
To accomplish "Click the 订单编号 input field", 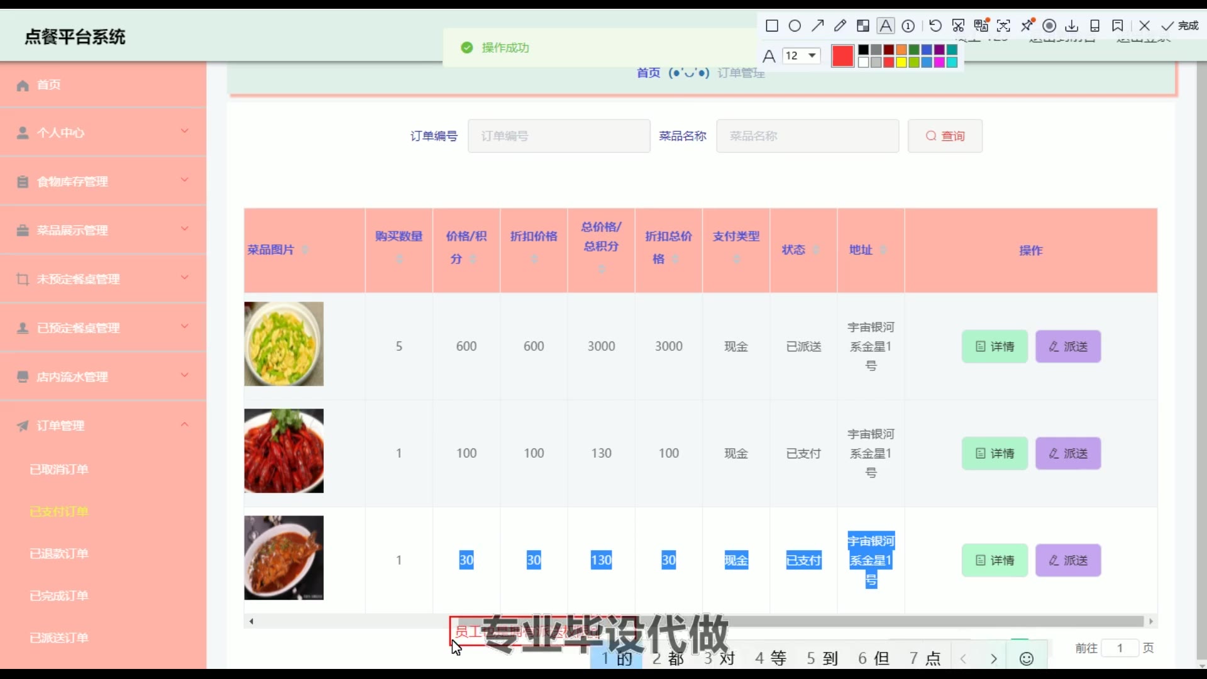I will pyautogui.click(x=558, y=136).
